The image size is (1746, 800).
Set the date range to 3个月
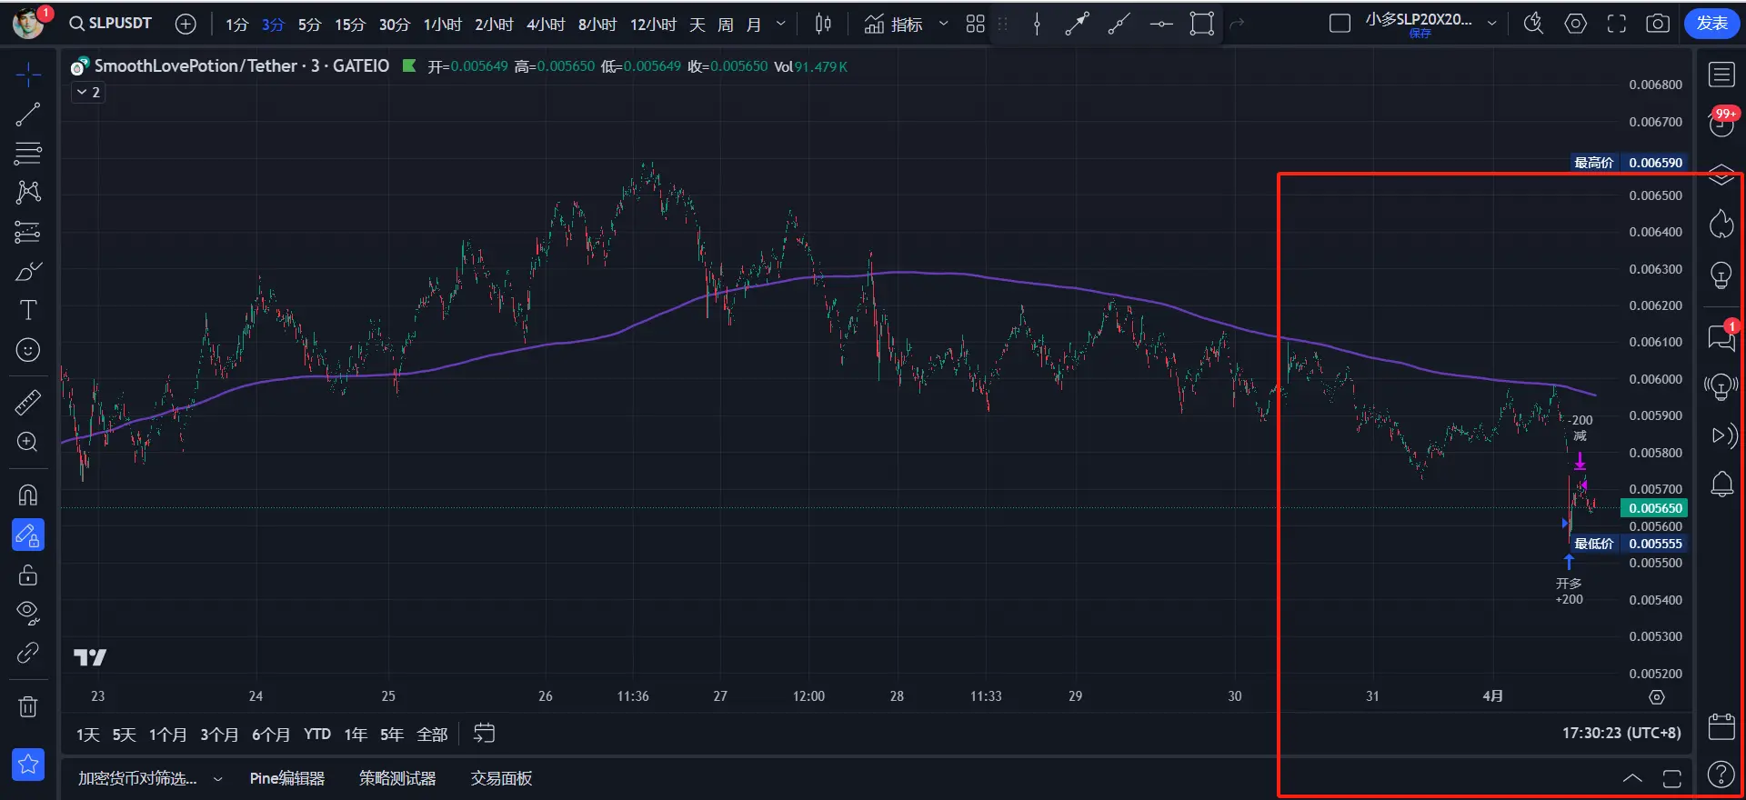pos(219,735)
